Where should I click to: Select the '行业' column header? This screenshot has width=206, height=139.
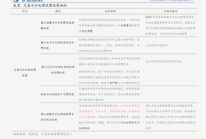[25, 11]
